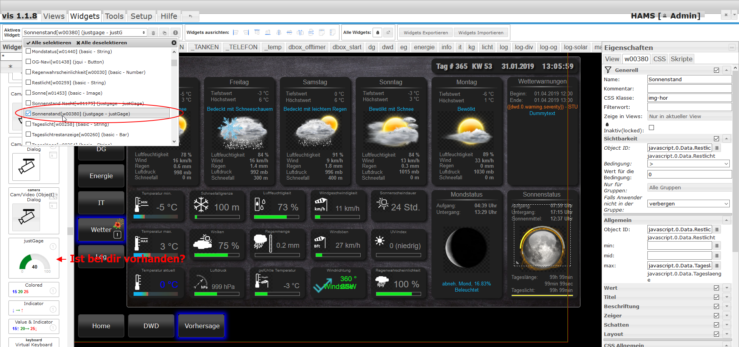Viewport: 739px width, 347px height.
Task: Collapse the Allgemein section
Action: tap(726, 220)
